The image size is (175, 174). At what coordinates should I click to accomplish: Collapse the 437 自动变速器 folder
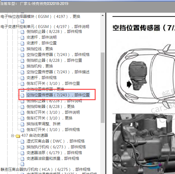pyautogui.click(x=12, y=136)
